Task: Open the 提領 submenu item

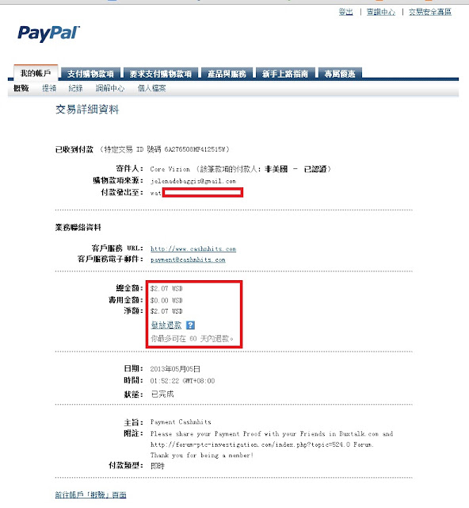Action: coord(49,88)
